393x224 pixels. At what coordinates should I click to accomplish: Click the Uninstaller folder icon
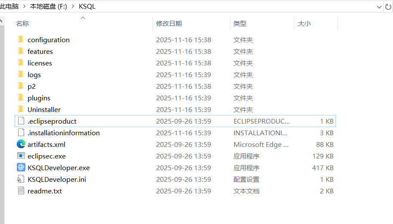pos(21,109)
